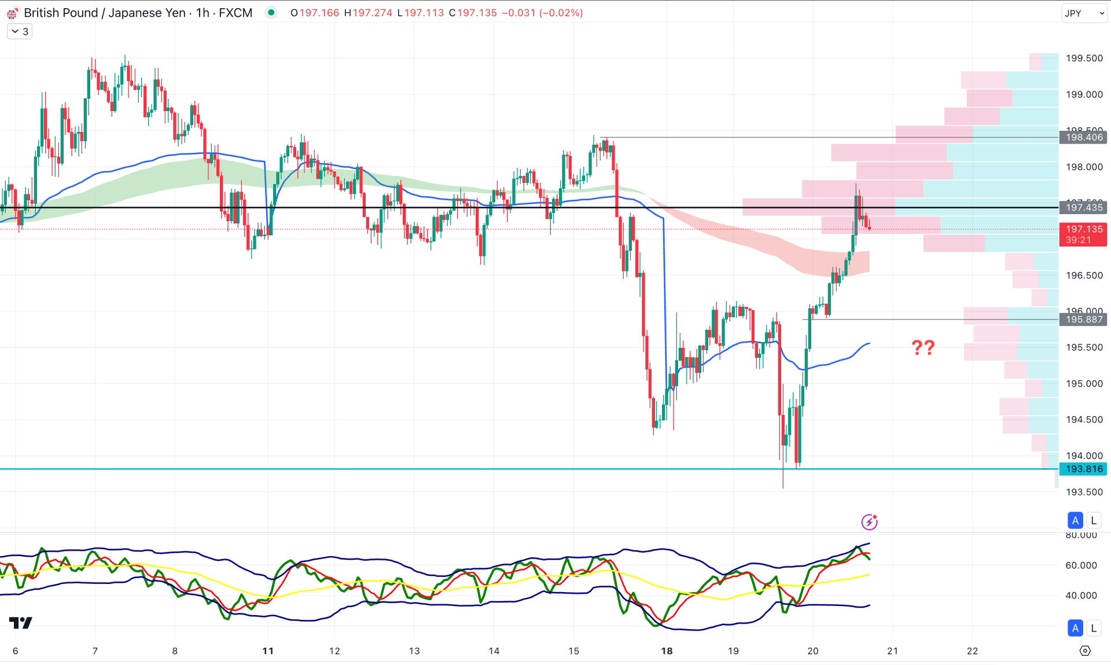
Task: Toggle auto scale A on oscillator pane
Action: pyautogui.click(x=1075, y=627)
